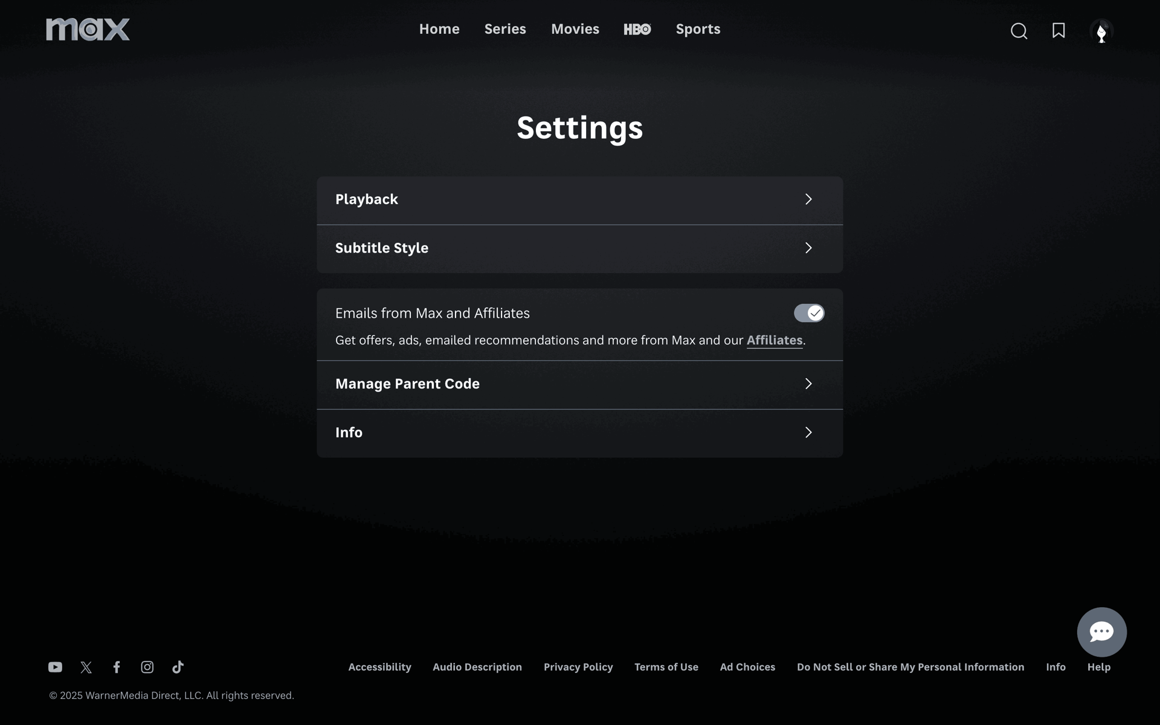Expand Subtitle Style chevron
Viewport: 1160px width, 725px height.
pyautogui.click(x=808, y=248)
